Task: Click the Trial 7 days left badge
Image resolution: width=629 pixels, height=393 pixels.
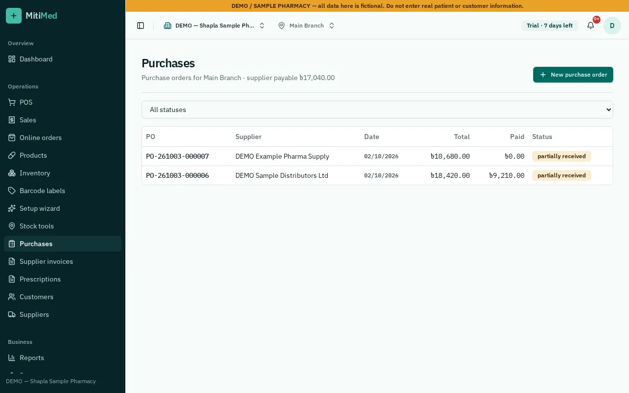Action: click(x=549, y=26)
